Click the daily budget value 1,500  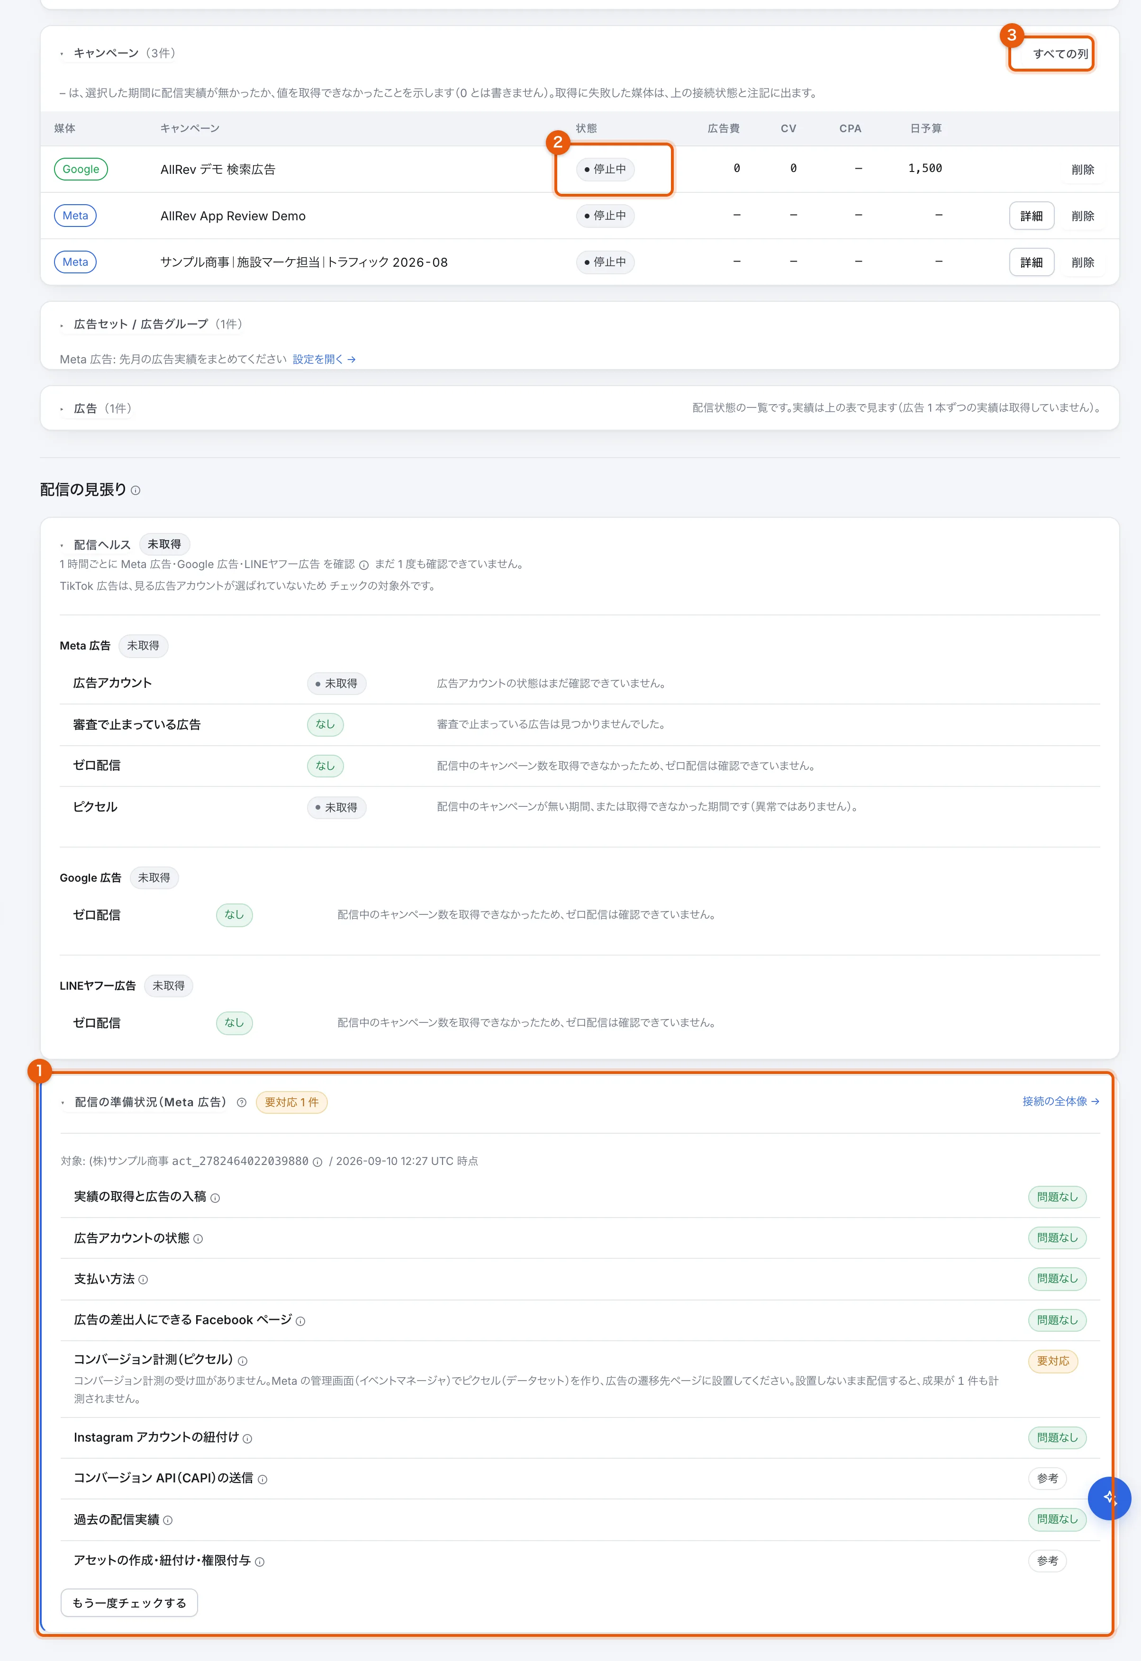(x=925, y=168)
